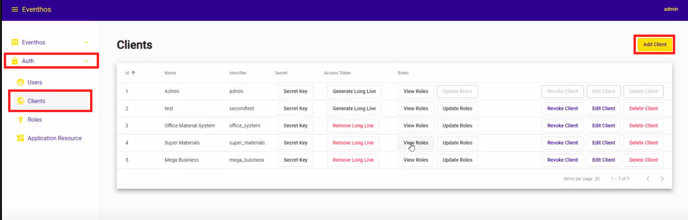This screenshot has width=688, height=220.
Task: Open the Clients page
Action: [x=36, y=101]
